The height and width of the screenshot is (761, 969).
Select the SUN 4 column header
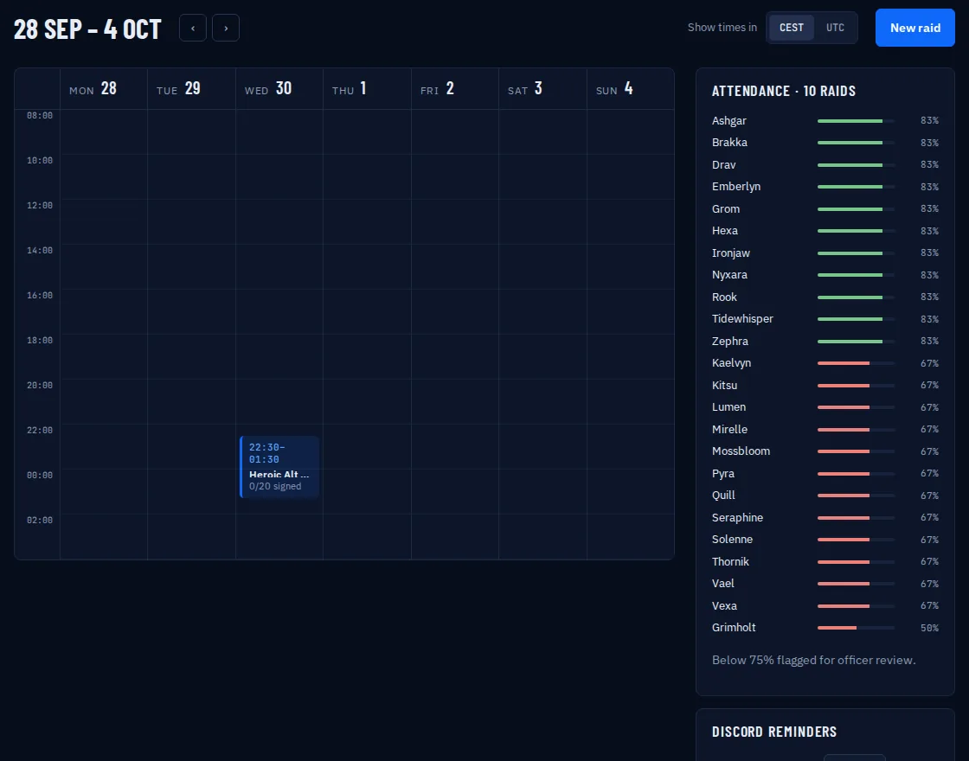click(631, 89)
